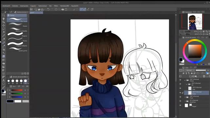
Task: Collapse the Ink layer folder
Action: [x=187, y=84]
